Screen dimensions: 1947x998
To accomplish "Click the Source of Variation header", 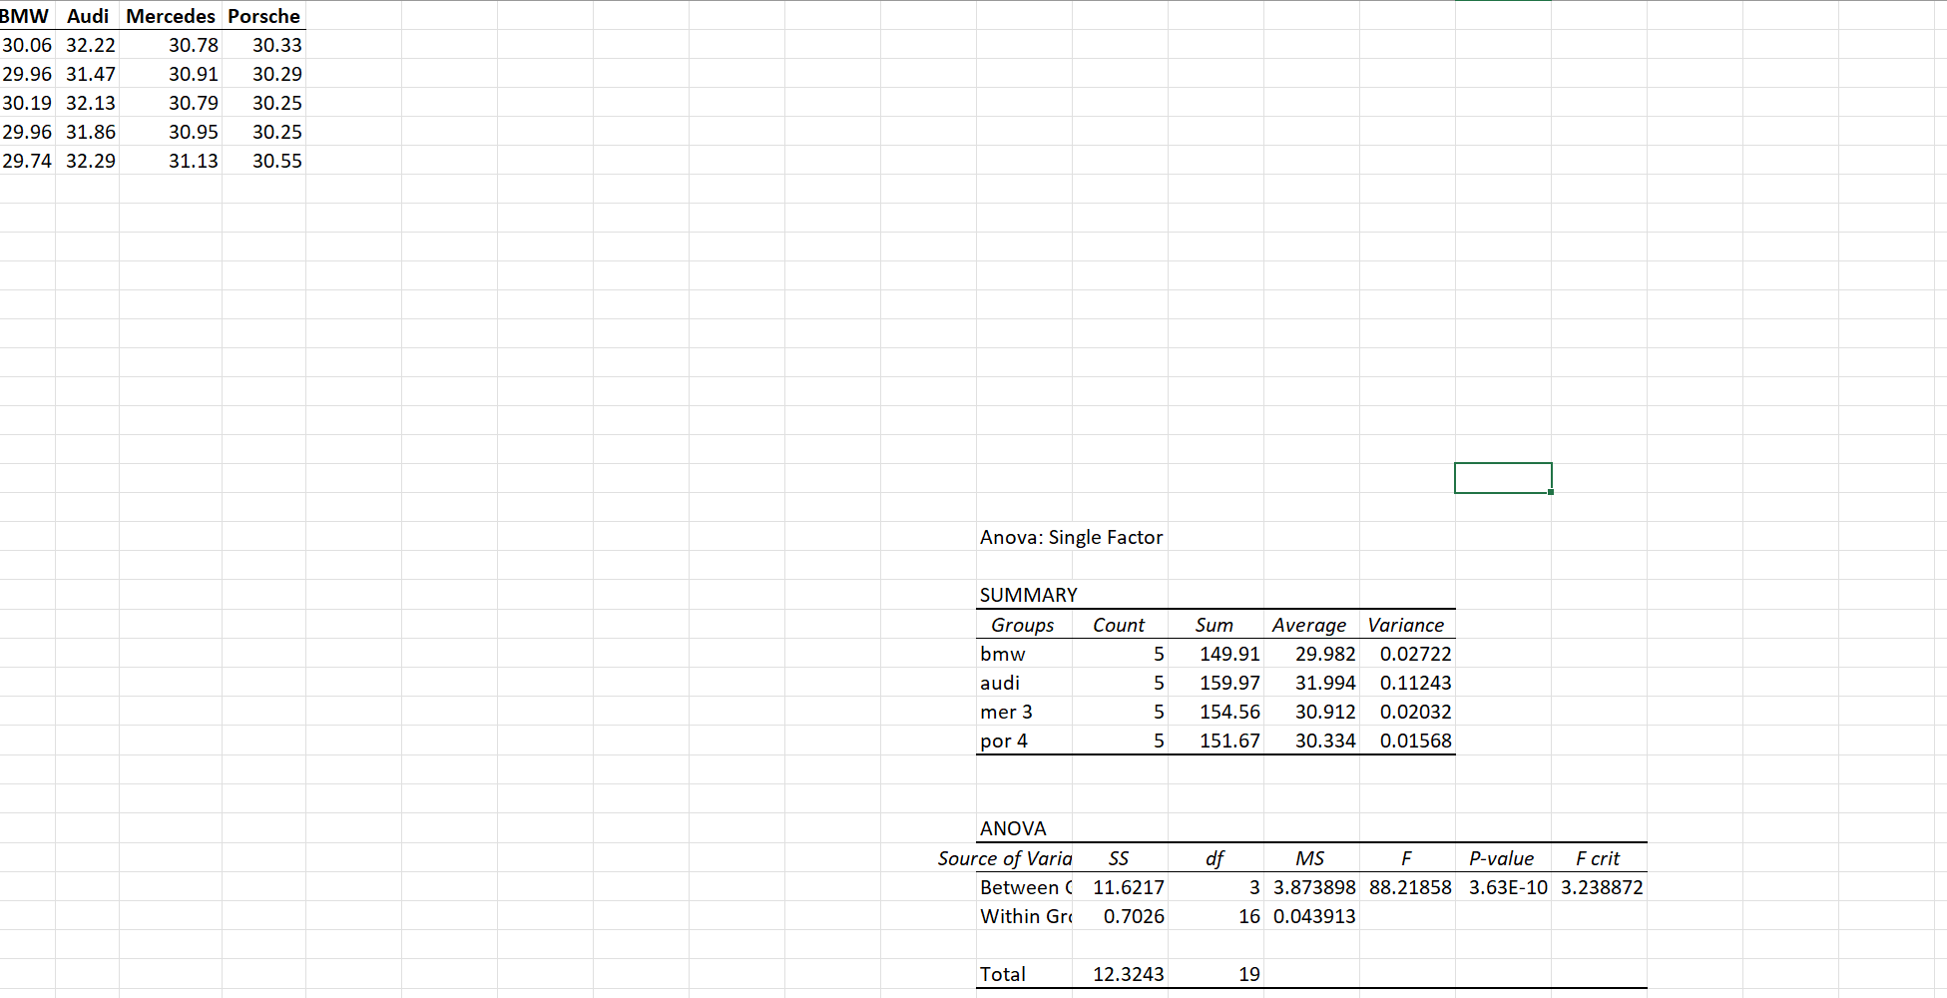I will click(x=1005, y=858).
